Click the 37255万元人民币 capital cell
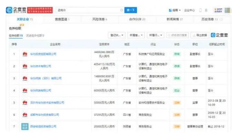Image resolution: width=238 pixels, height=136 pixels. (104, 115)
